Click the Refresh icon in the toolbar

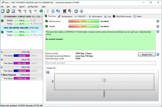coord(3,11)
